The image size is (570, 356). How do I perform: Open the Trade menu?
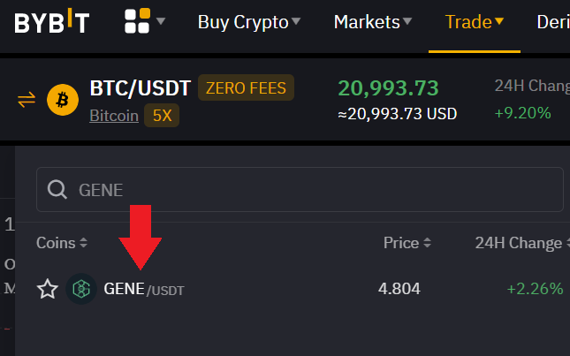point(475,22)
